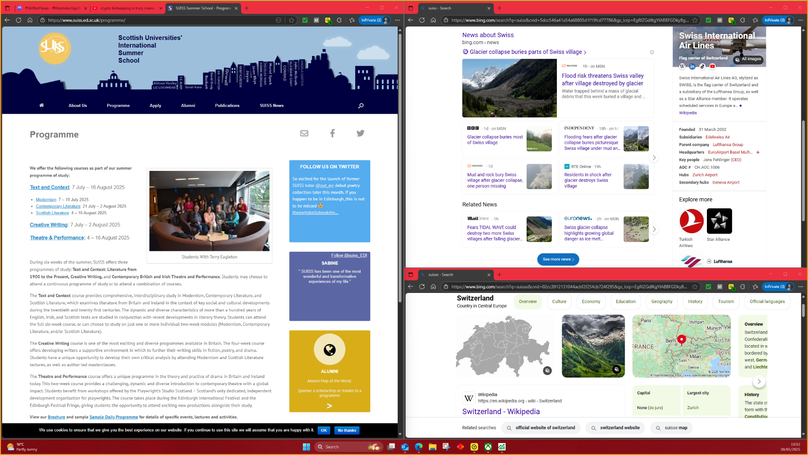Expand Swiss Air Lines description with the plus sign

(x=741, y=106)
